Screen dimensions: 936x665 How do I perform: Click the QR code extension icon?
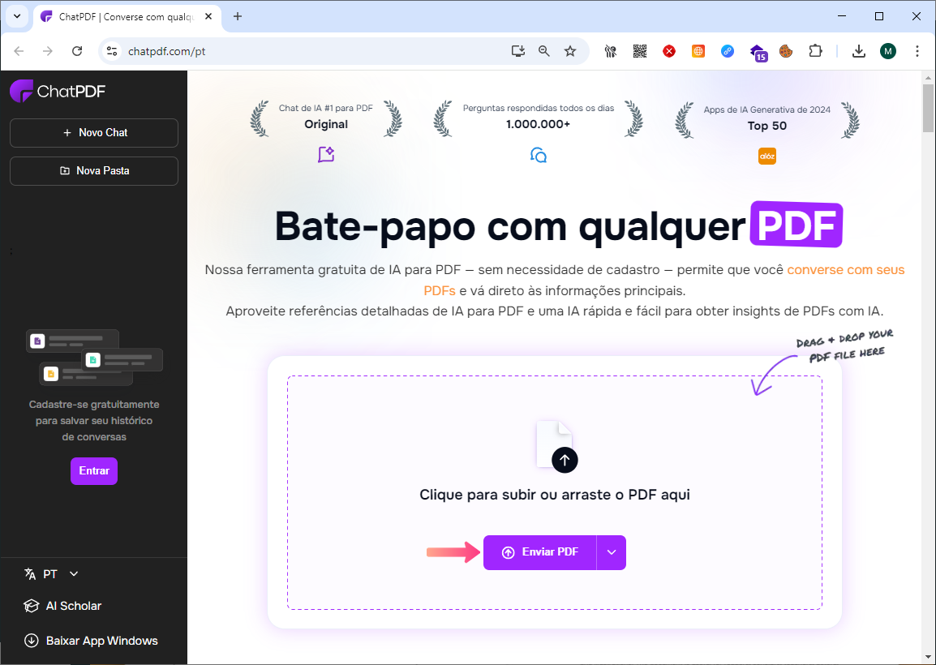(639, 51)
